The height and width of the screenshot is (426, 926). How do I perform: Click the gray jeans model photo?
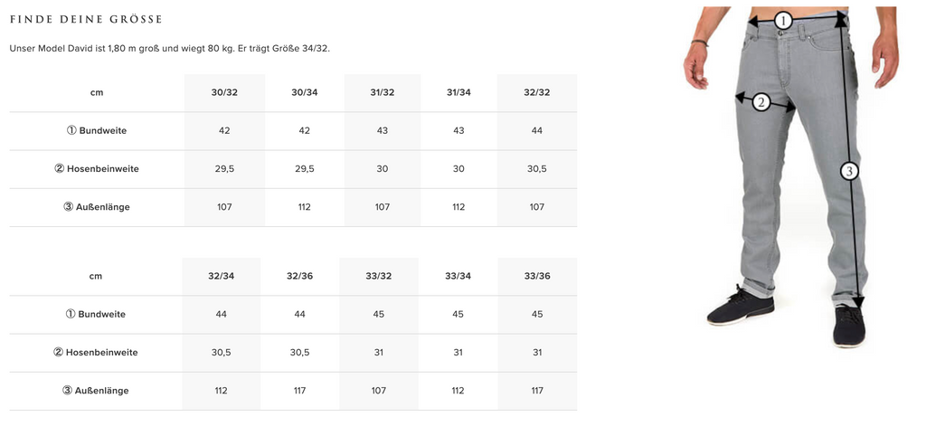(791, 177)
